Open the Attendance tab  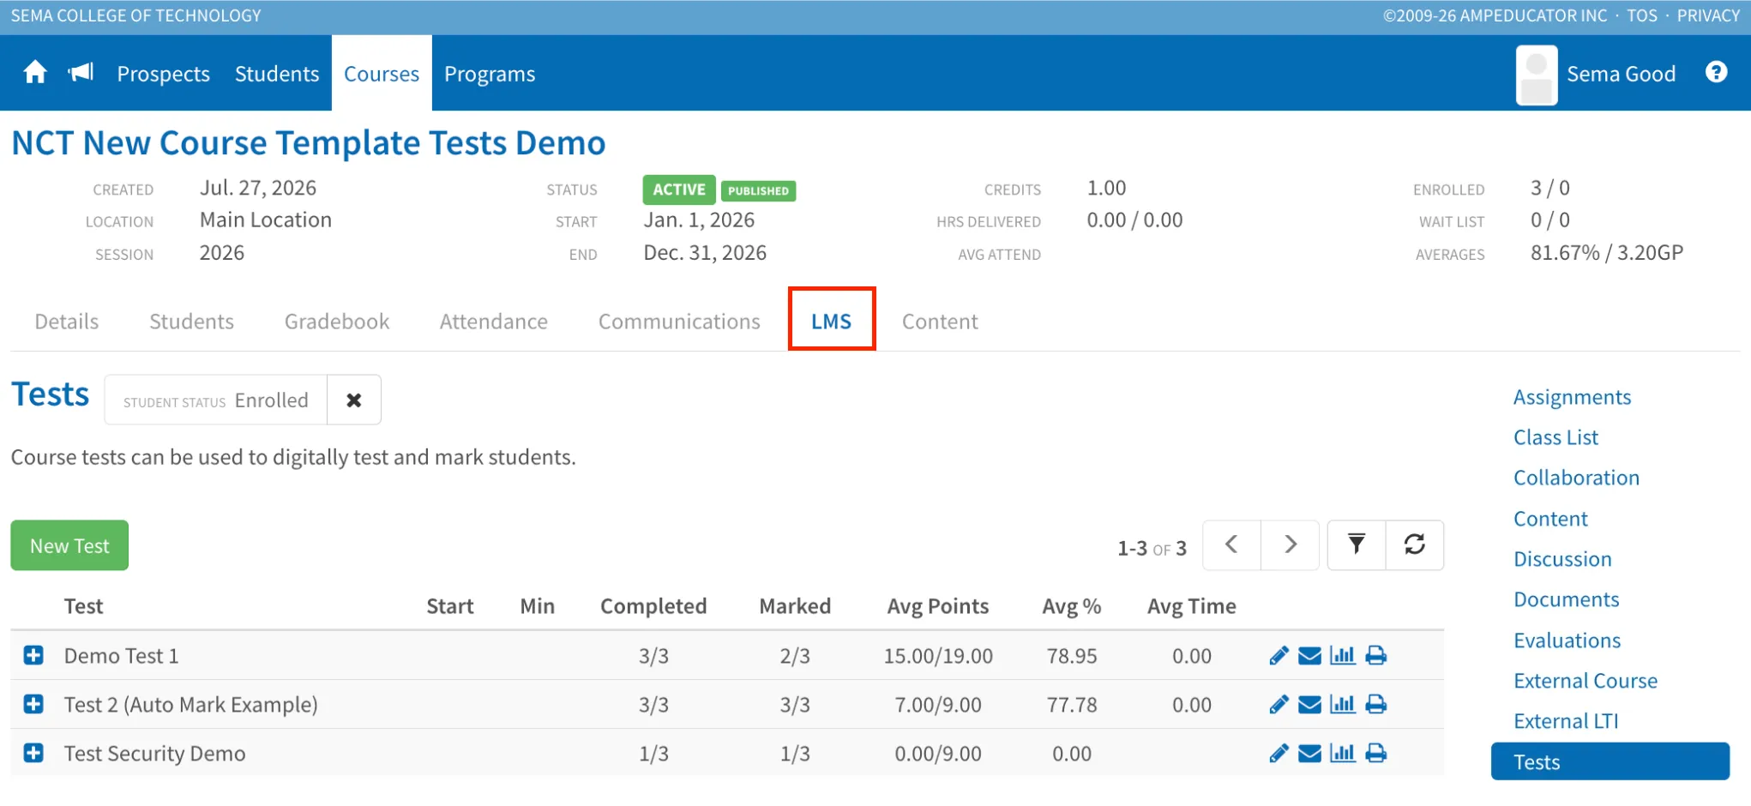click(494, 322)
